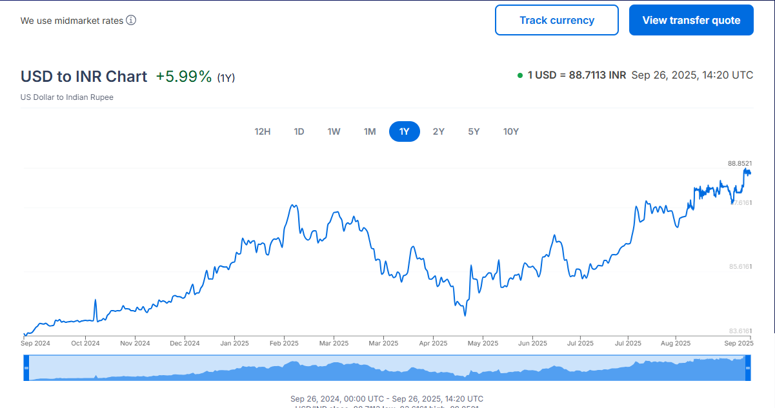Screen dimensions: 775x408
Task: Click the +5.99% yearly change value
Action: point(184,77)
